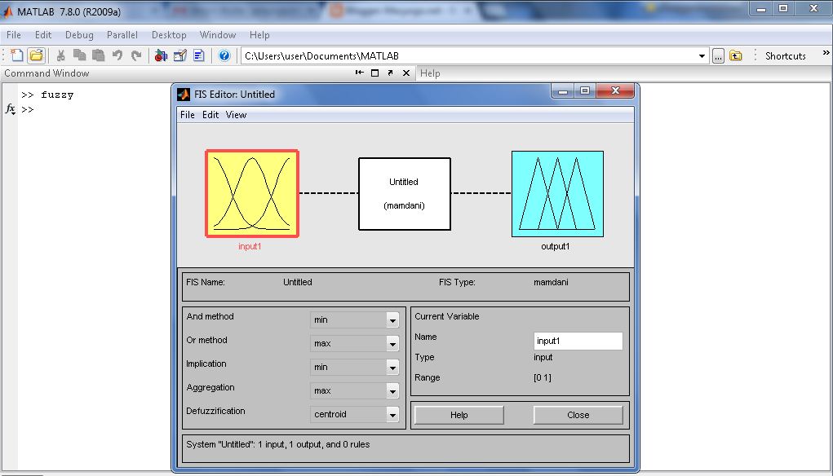Go up one directory level icon

[737, 55]
